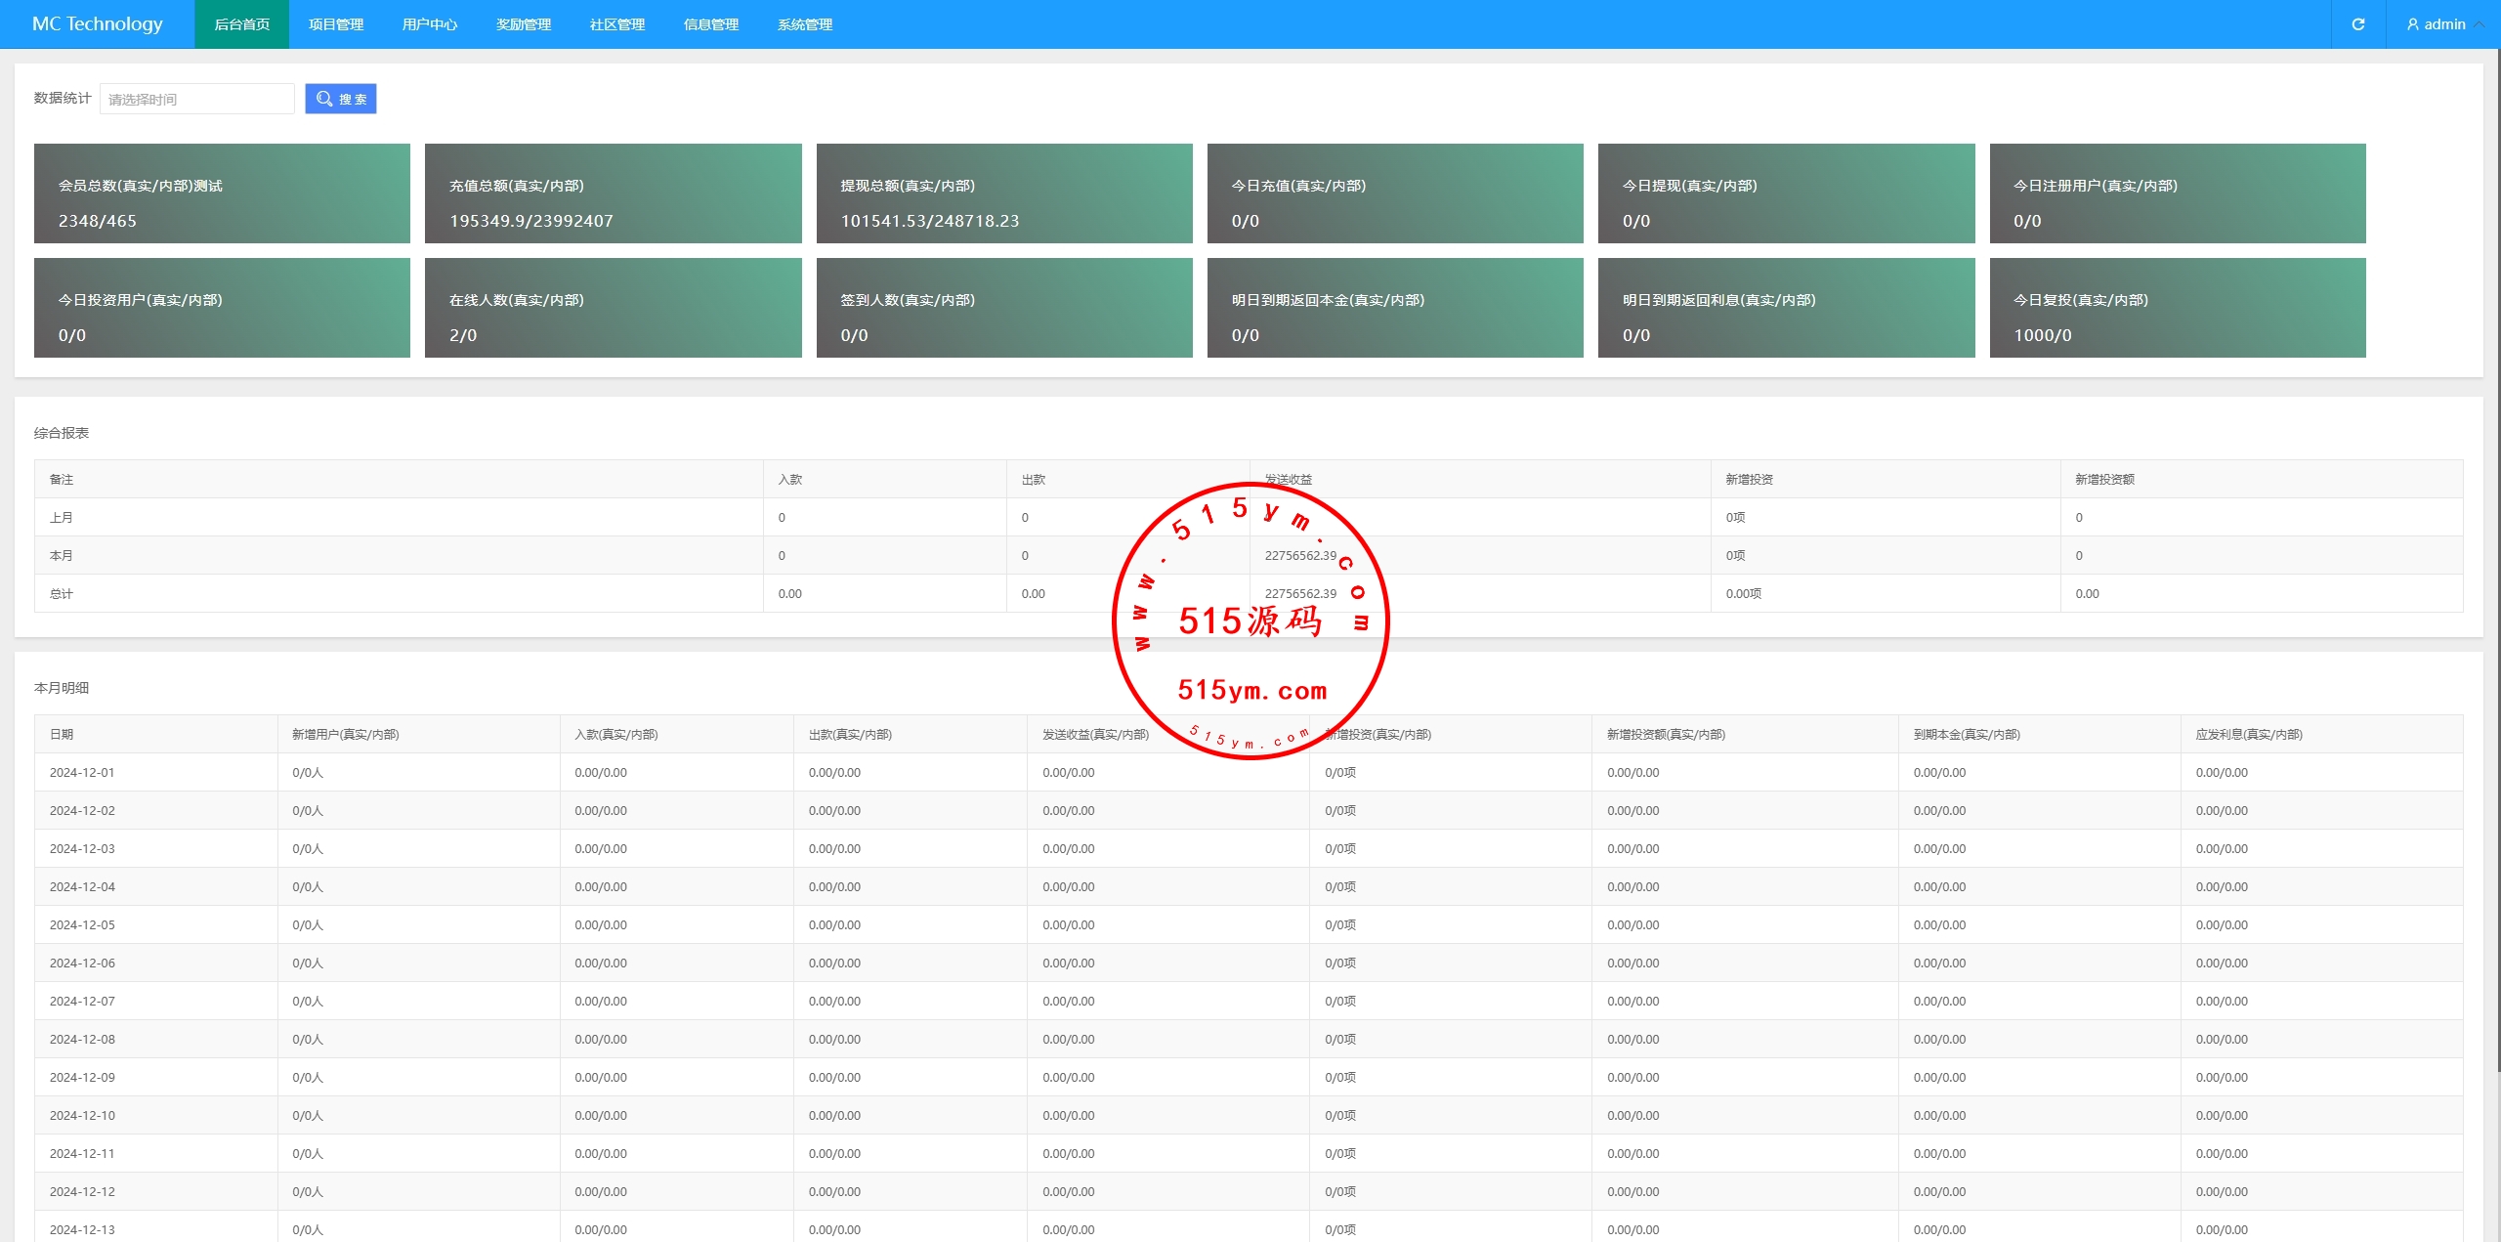
Task: Open the 社区管理 menu
Action: (x=616, y=24)
